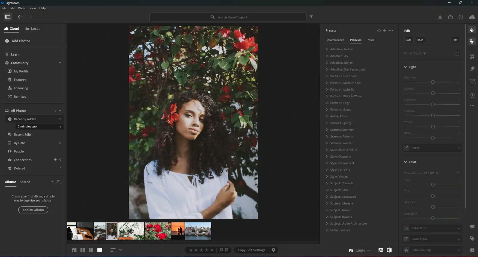Flag photo as rejected

(226, 250)
